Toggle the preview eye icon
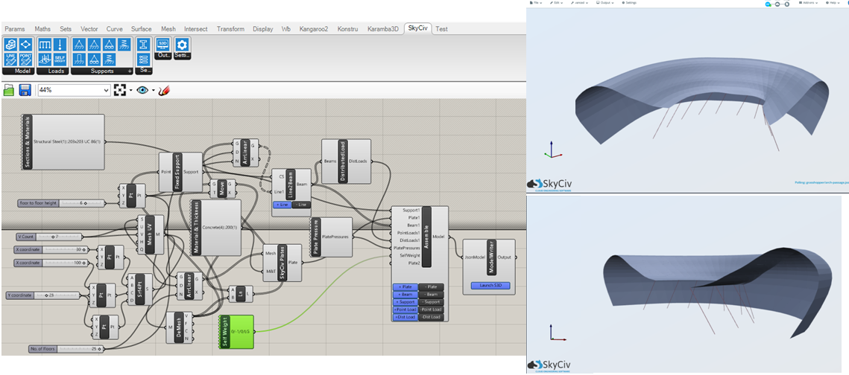Viewport: 849px width, 375px height. (142, 90)
